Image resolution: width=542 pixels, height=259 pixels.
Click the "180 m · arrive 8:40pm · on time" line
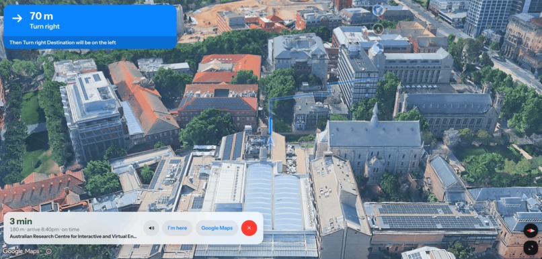point(44,229)
